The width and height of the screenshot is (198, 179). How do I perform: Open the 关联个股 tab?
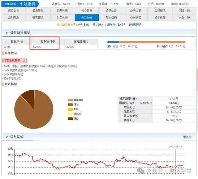click(x=184, y=18)
